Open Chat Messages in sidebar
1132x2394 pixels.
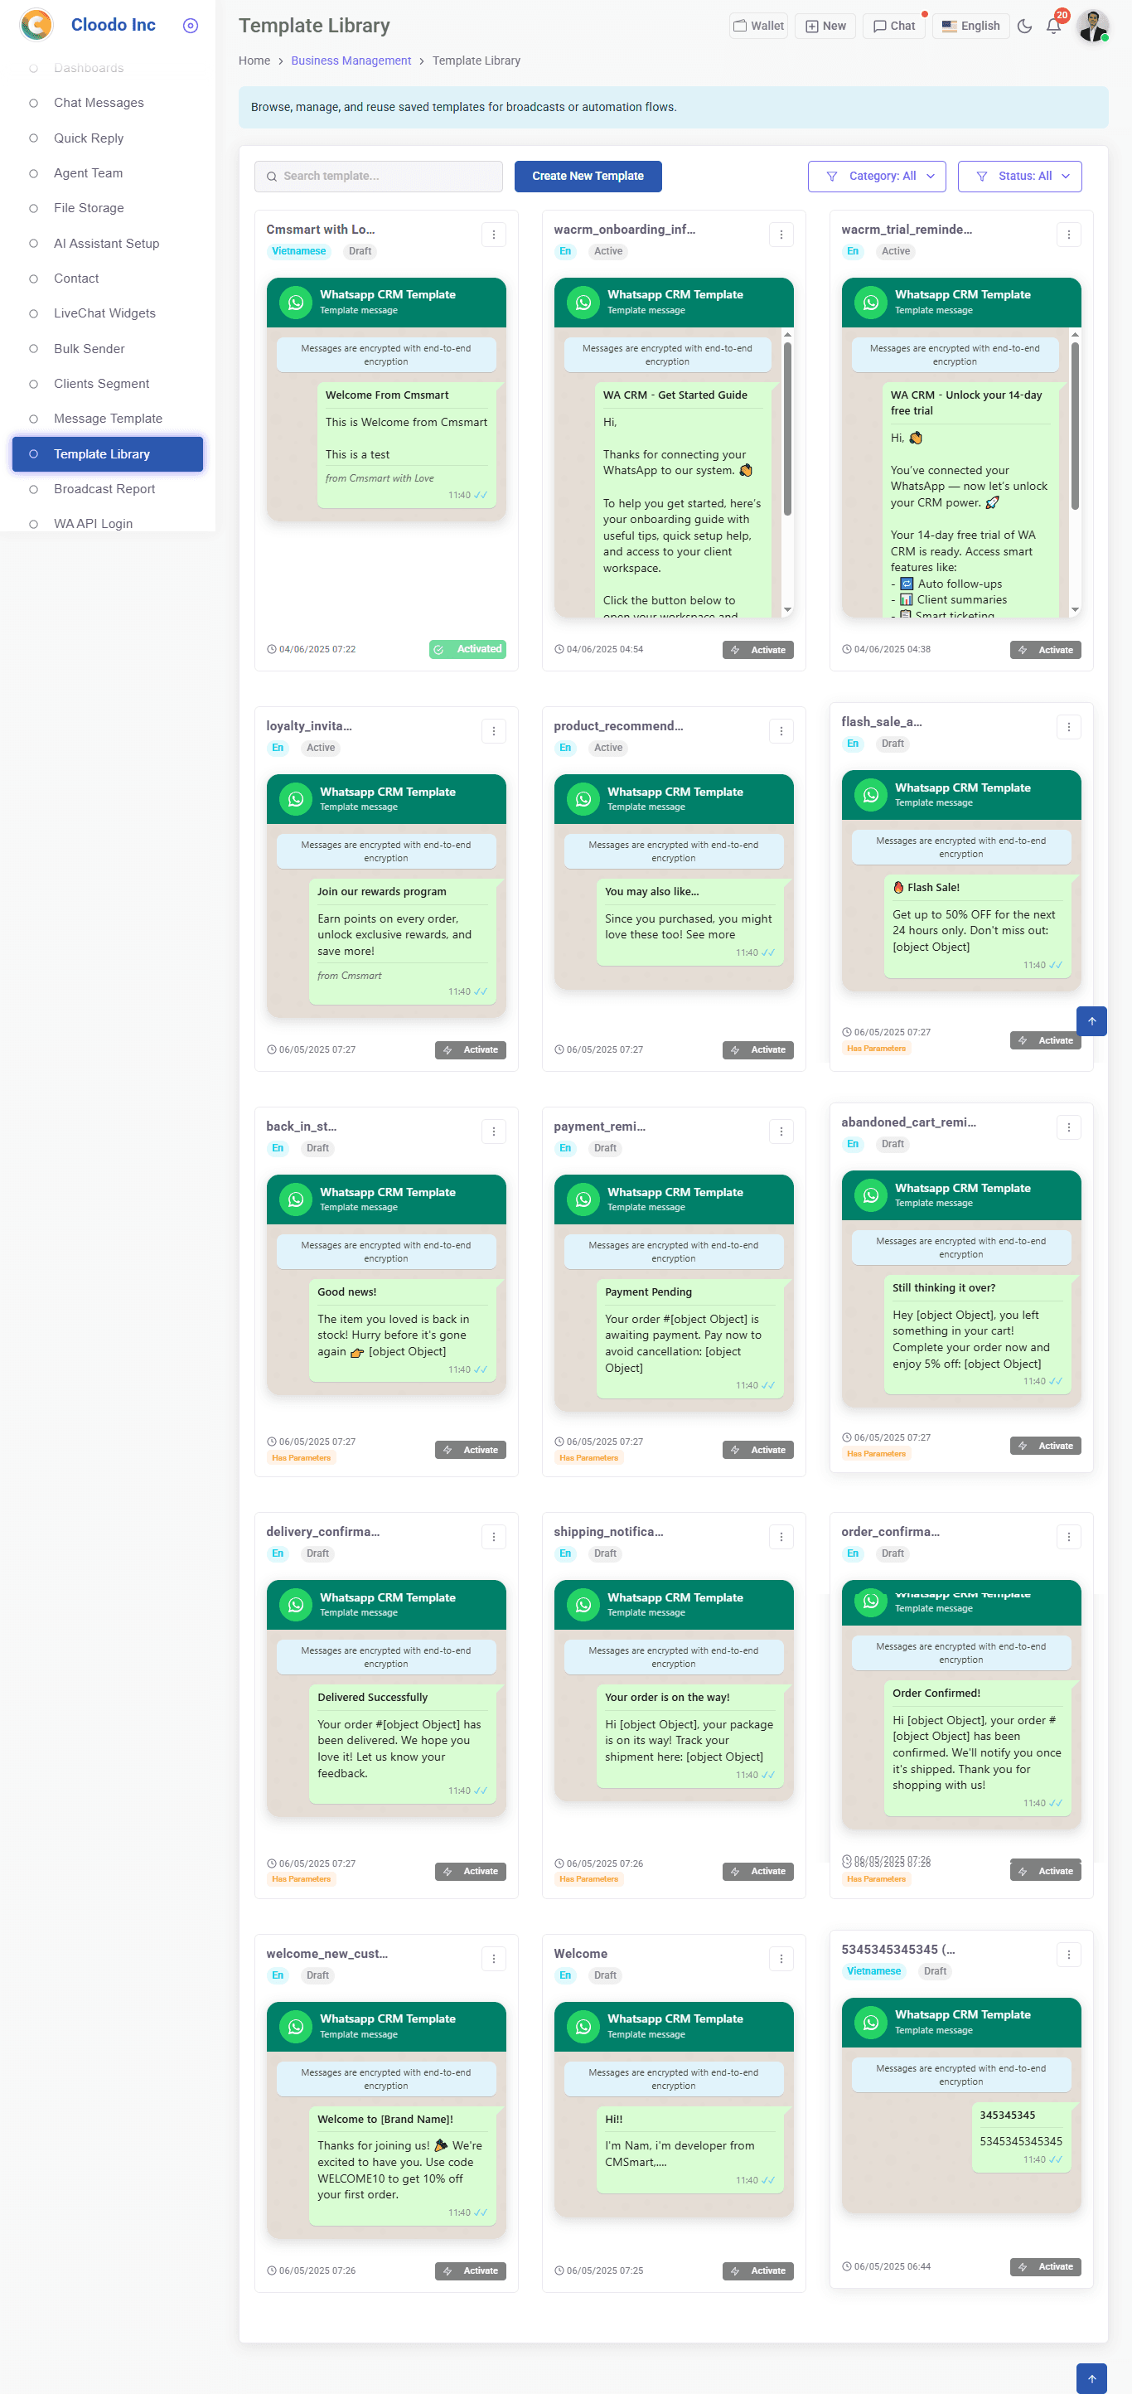point(99,103)
